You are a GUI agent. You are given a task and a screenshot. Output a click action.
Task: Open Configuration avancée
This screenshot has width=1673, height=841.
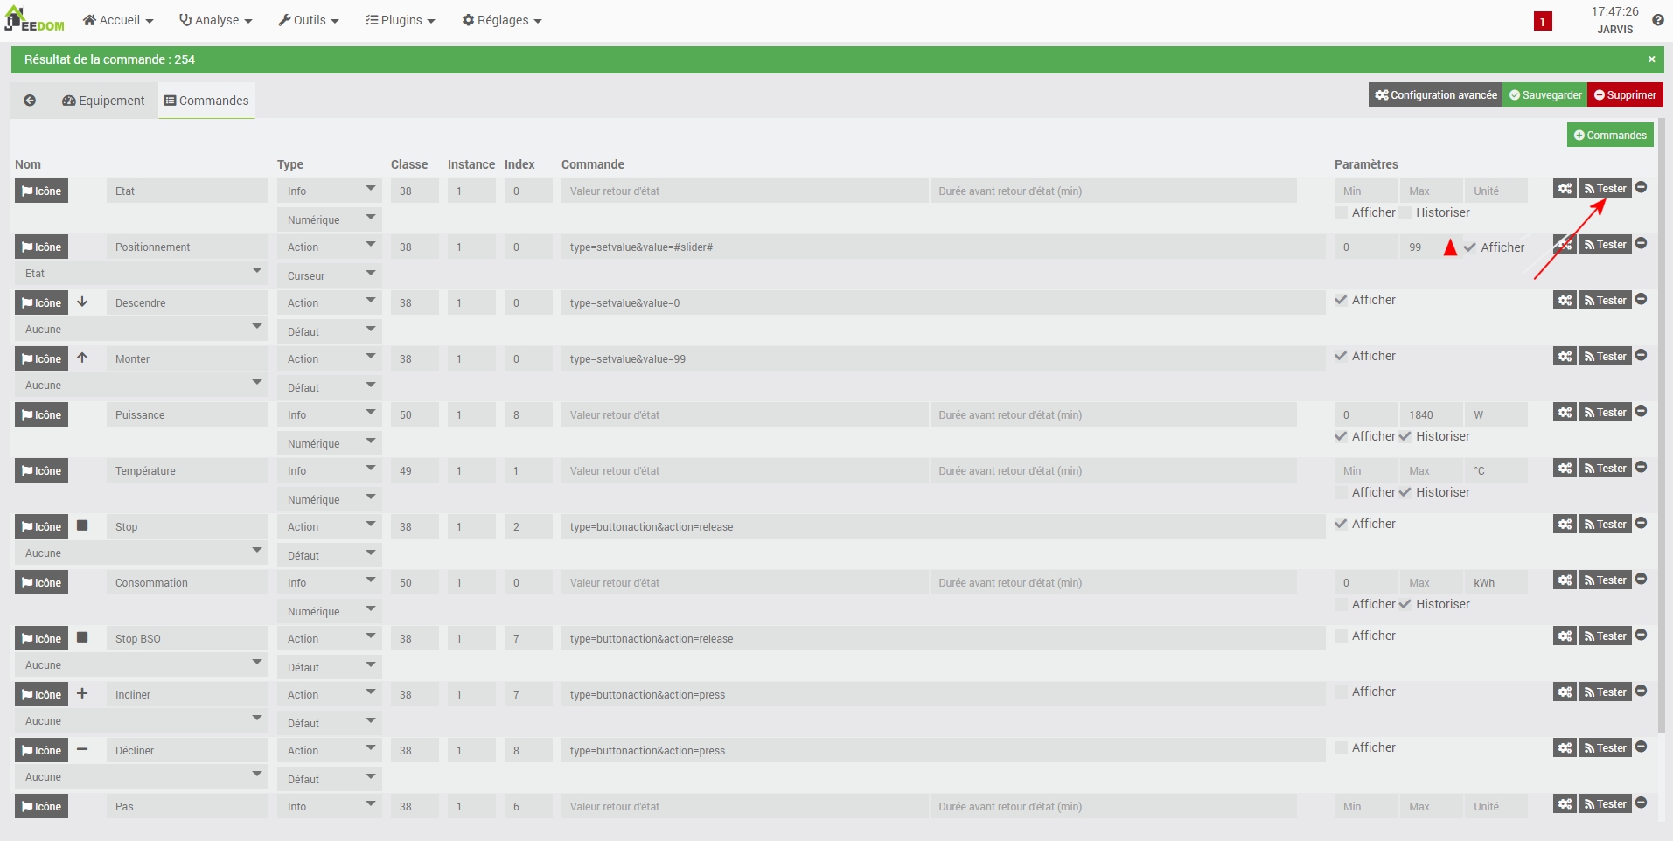(1436, 94)
